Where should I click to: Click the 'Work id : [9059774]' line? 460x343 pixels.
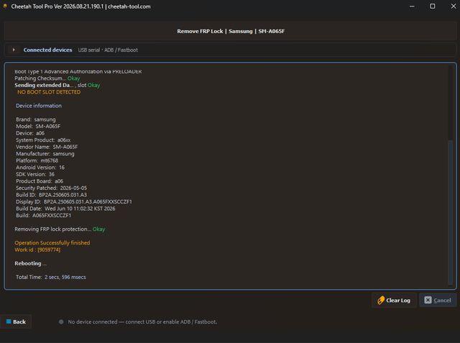click(37, 250)
